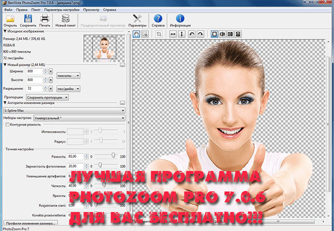The width and height of the screenshot is (334, 231).
Task: Rotate the image counter-clockwise
Action: coord(192,34)
